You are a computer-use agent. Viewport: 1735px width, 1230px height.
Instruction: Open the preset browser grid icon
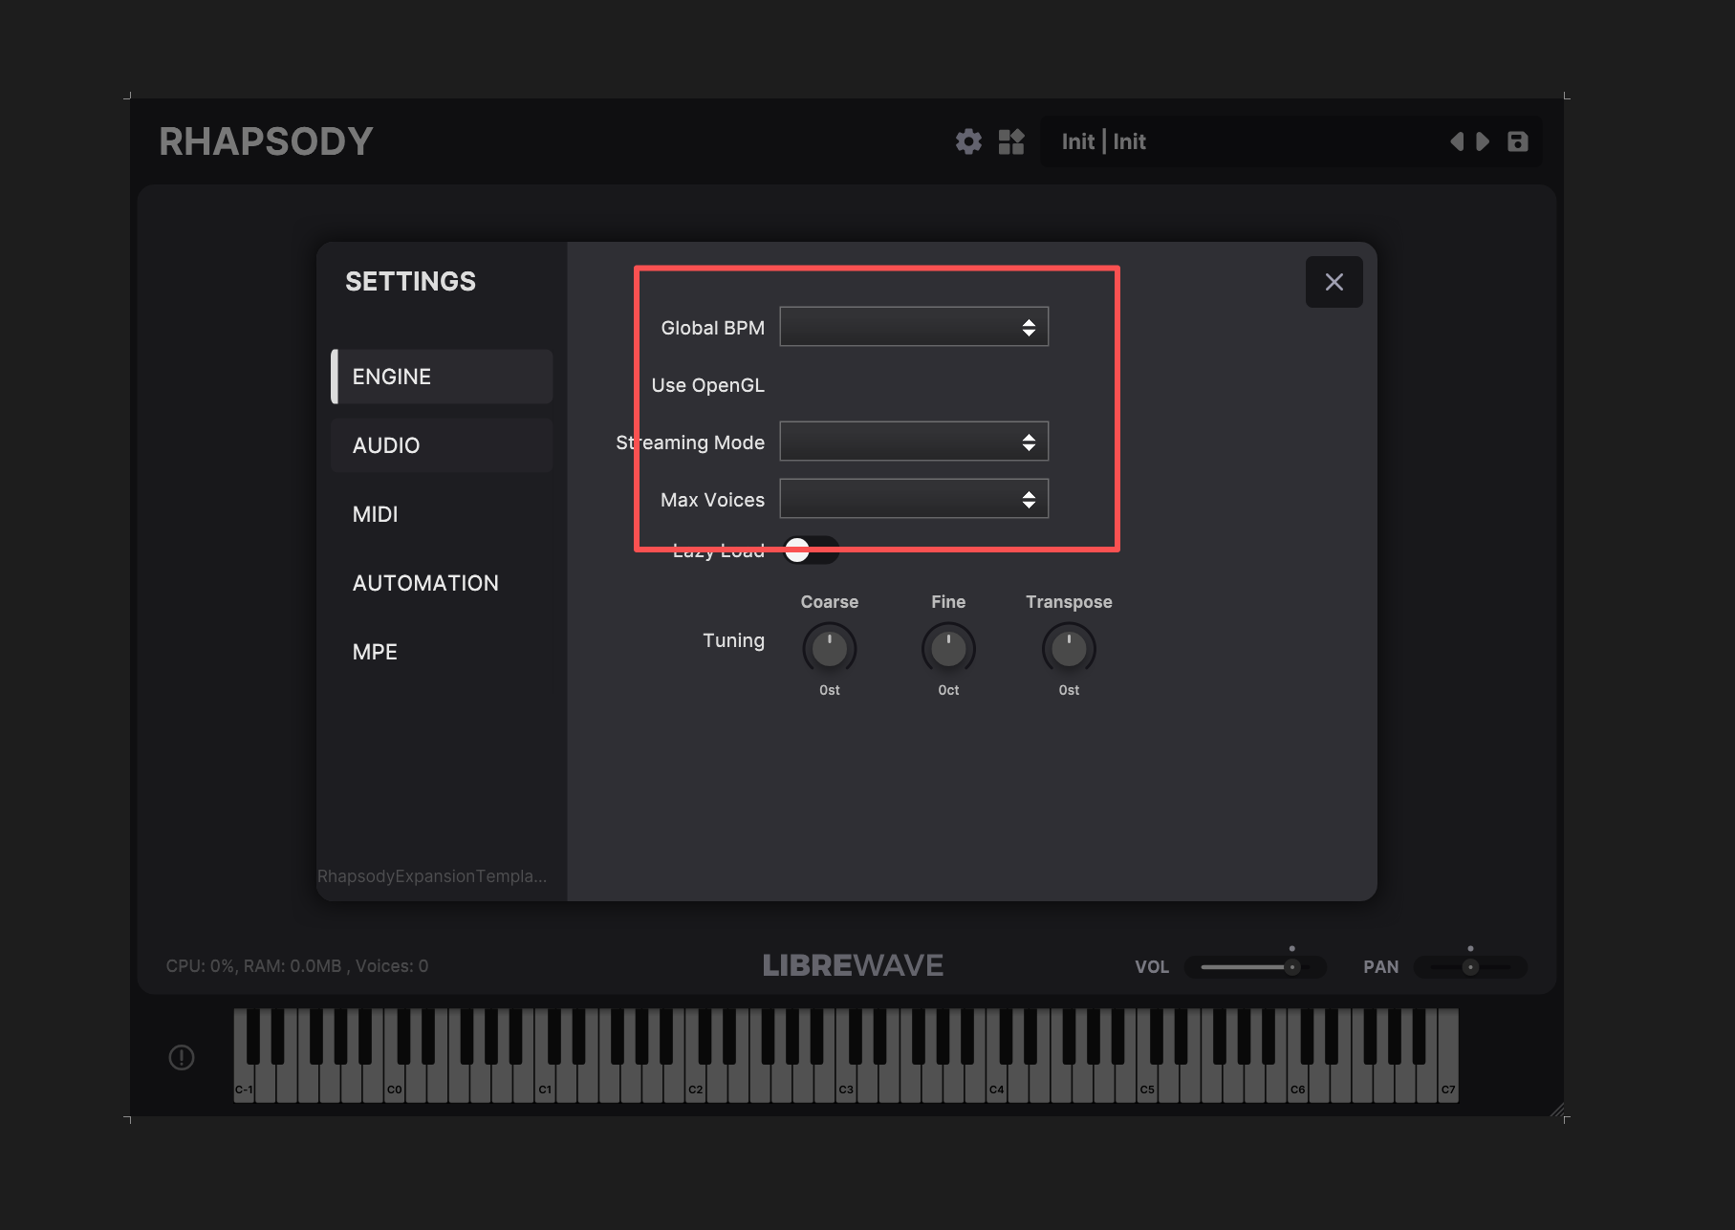click(x=1011, y=141)
